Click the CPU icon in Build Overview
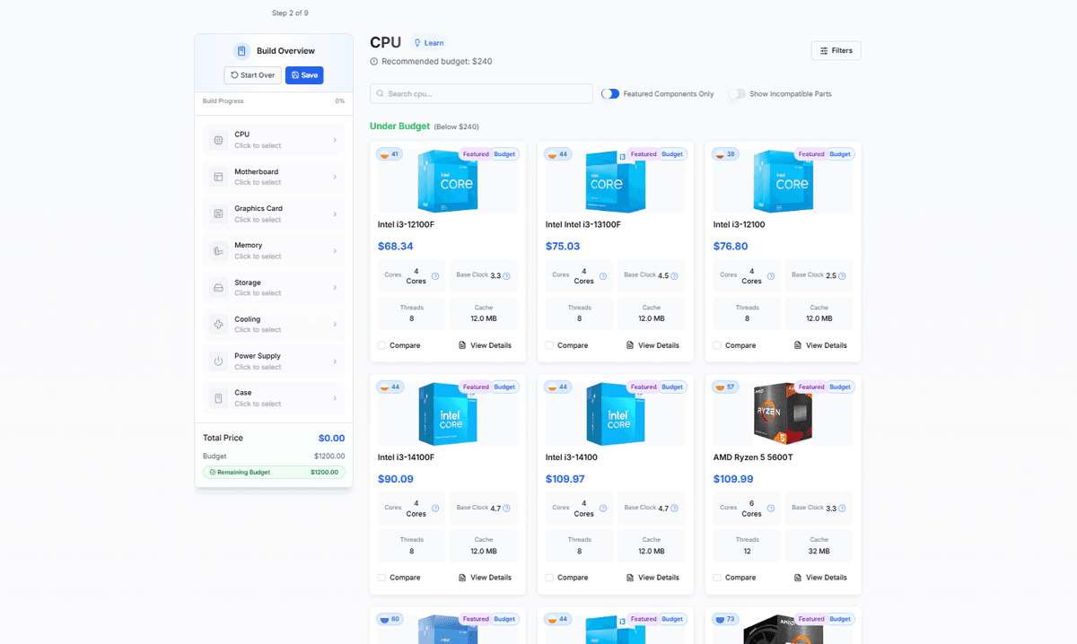The width and height of the screenshot is (1077, 644). [x=218, y=140]
